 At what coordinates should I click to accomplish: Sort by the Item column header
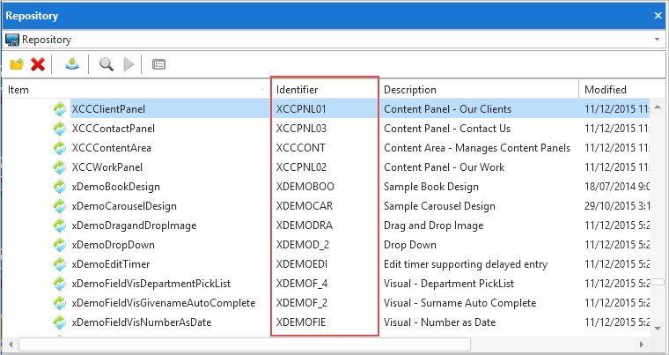click(132, 89)
